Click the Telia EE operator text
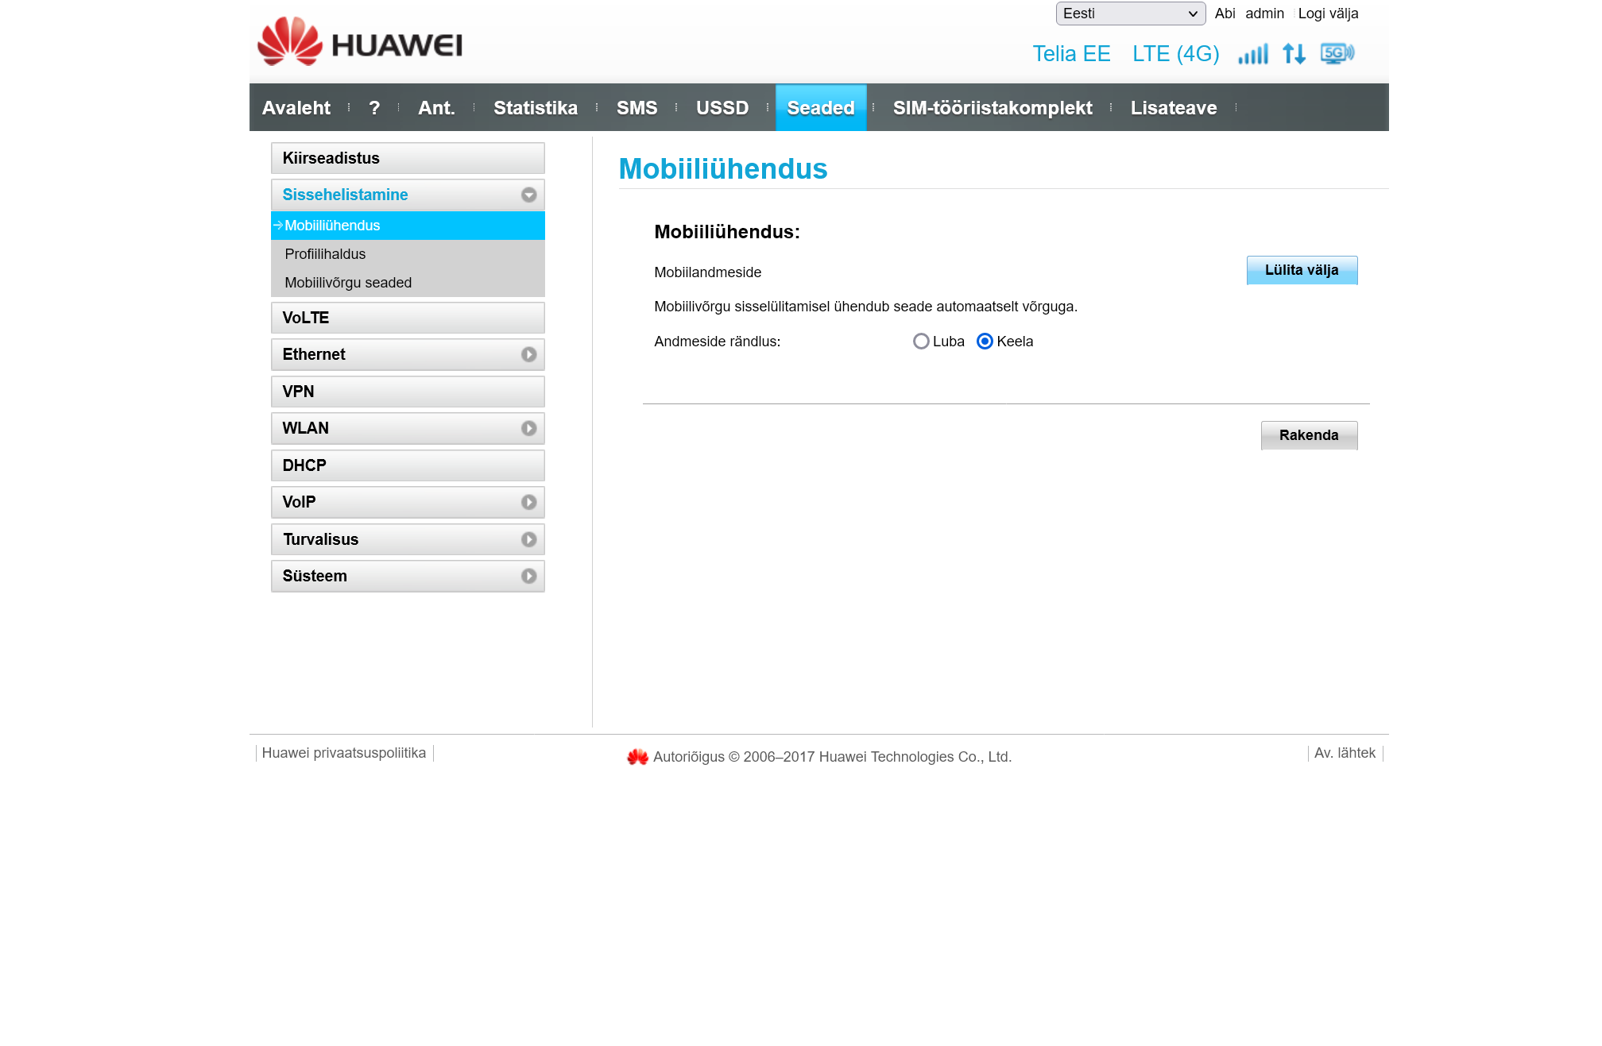 [x=1071, y=54]
